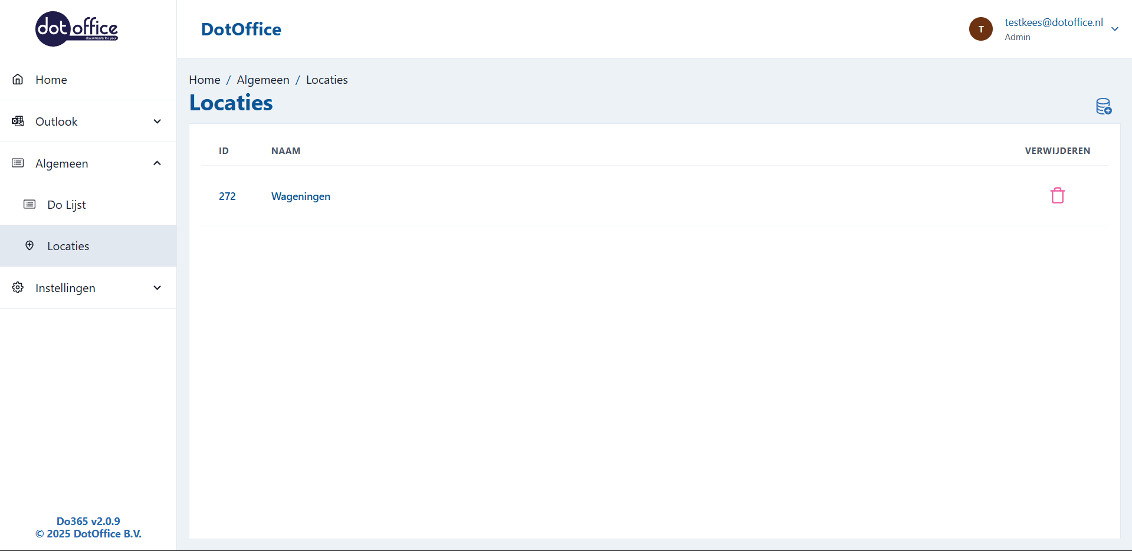The height and width of the screenshot is (551, 1132).
Task: Delete the Wageningen location with trash icon
Action: point(1057,195)
